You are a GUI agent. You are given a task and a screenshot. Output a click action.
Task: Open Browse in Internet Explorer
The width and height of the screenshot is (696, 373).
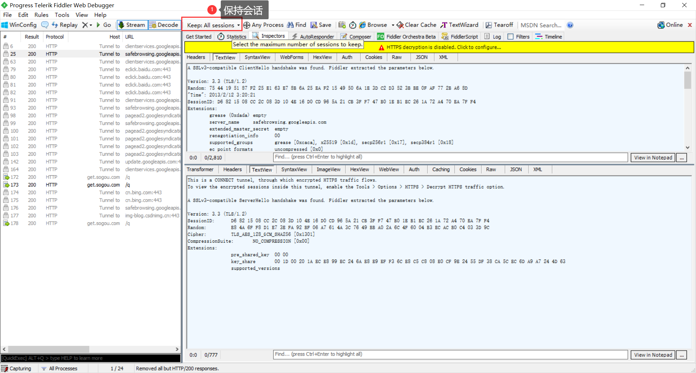373,25
